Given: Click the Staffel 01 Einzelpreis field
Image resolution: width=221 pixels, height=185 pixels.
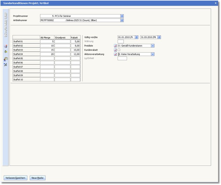Looking at the screenshot, I should point(62,41).
